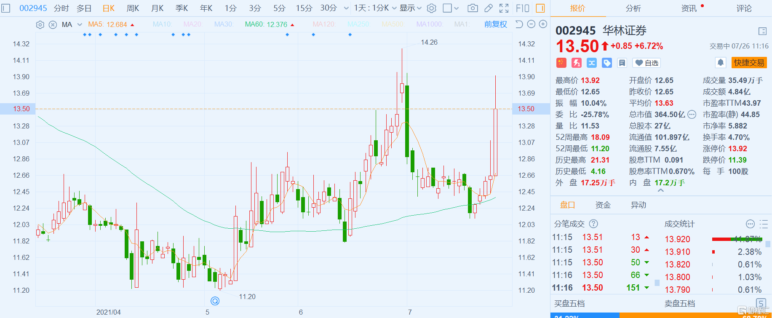Open the 分析 tab
The image size is (772, 318).
pyautogui.click(x=633, y=8)
